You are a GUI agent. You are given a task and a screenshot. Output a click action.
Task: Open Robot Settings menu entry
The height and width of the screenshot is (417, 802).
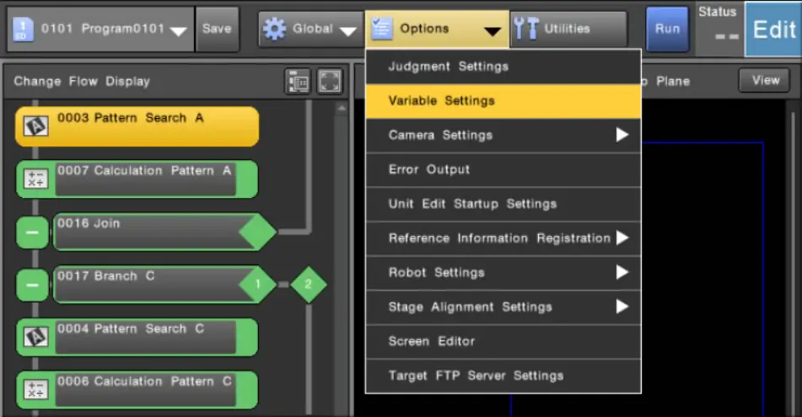(503, 272)
